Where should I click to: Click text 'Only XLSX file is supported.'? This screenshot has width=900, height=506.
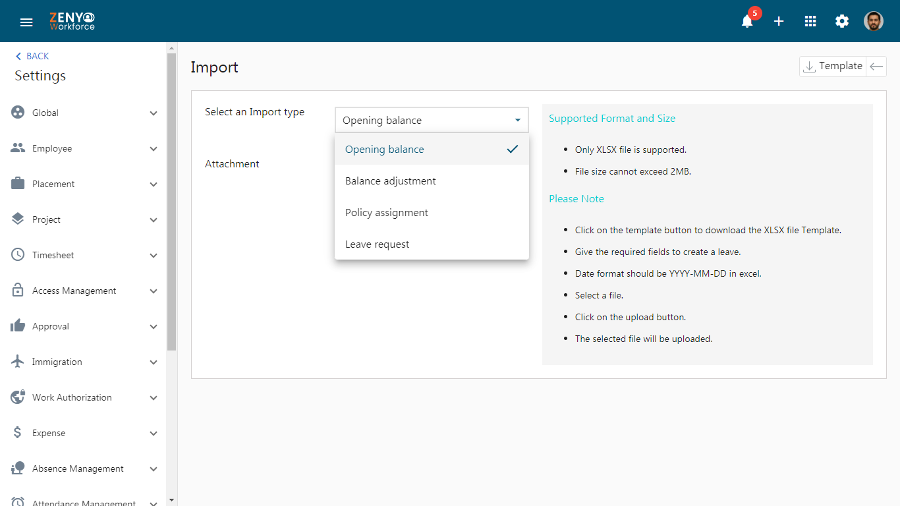(x=631, y=150)
